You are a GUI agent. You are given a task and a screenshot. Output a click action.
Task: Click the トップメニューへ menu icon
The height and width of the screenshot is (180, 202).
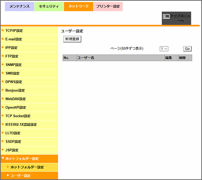click(166, 17)
